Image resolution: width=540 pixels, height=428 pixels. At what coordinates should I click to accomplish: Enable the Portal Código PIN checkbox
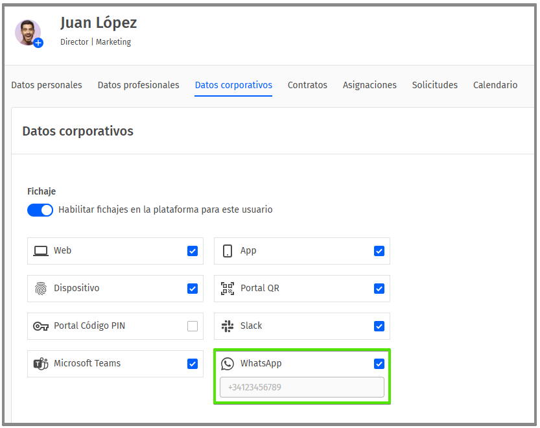[x=193, y=326]
